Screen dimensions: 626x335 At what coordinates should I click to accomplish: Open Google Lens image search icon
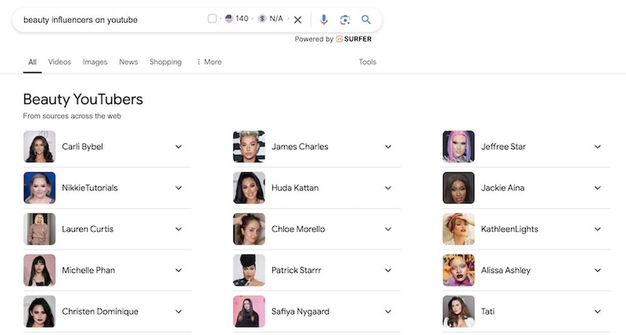[x=345, y=19]
